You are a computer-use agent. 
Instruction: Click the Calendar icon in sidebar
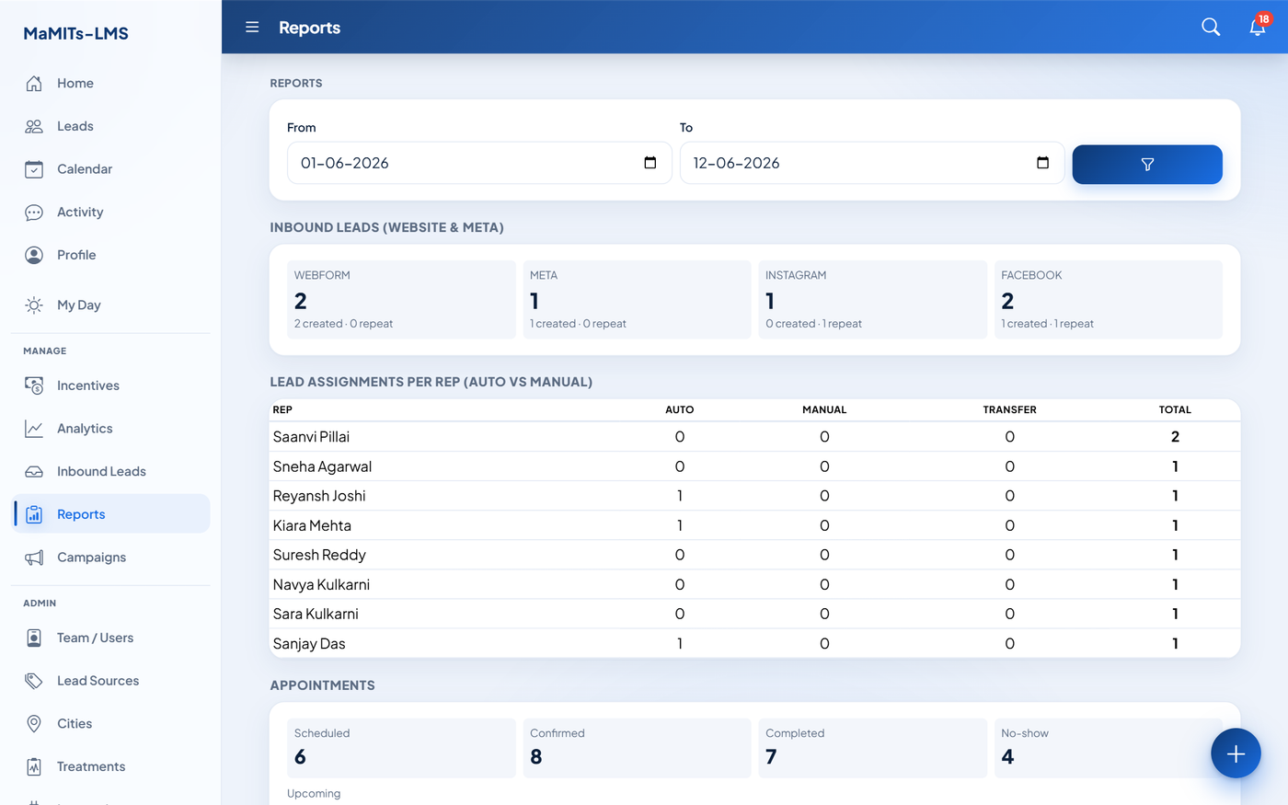pos(34,169)
